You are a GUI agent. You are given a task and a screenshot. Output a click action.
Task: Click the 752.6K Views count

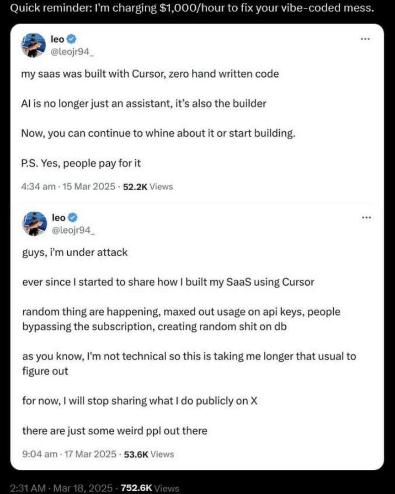click(x=150, y=488)
